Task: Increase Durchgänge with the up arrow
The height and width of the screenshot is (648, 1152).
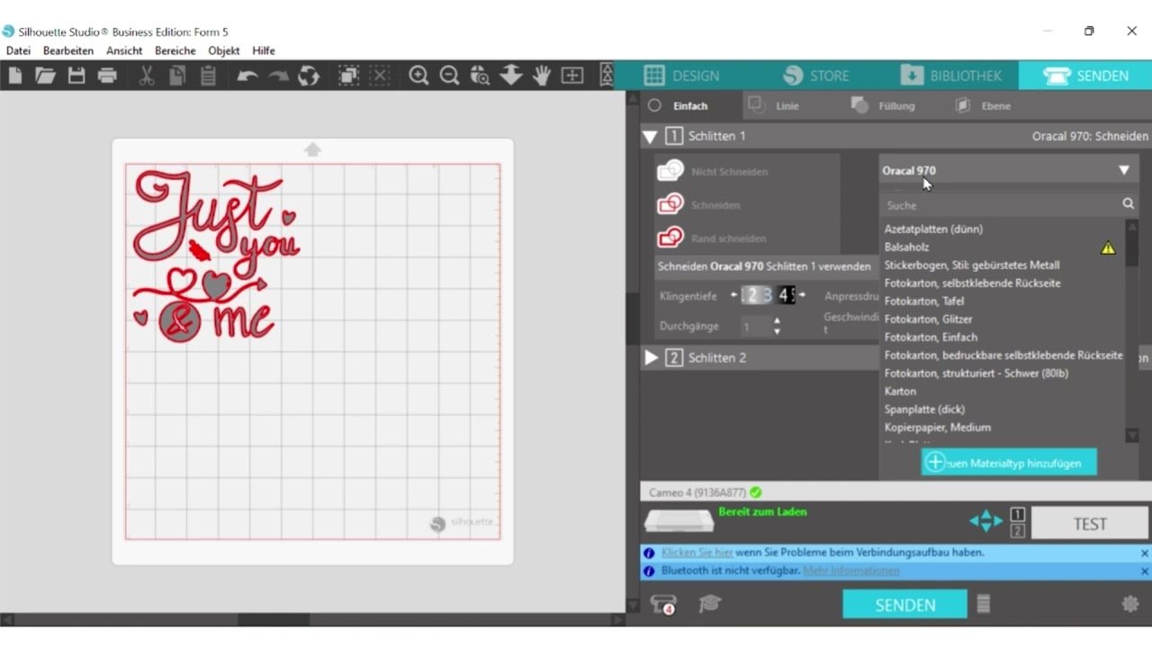Action: pyautogui.click(x=777, y=321)
